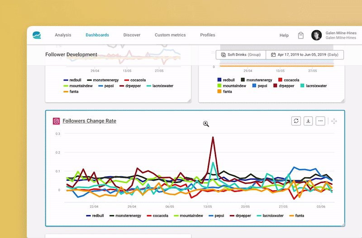Click the Instagram icon beside Followers Change Rate
This screenshot has height=238, width=362.
56,121
